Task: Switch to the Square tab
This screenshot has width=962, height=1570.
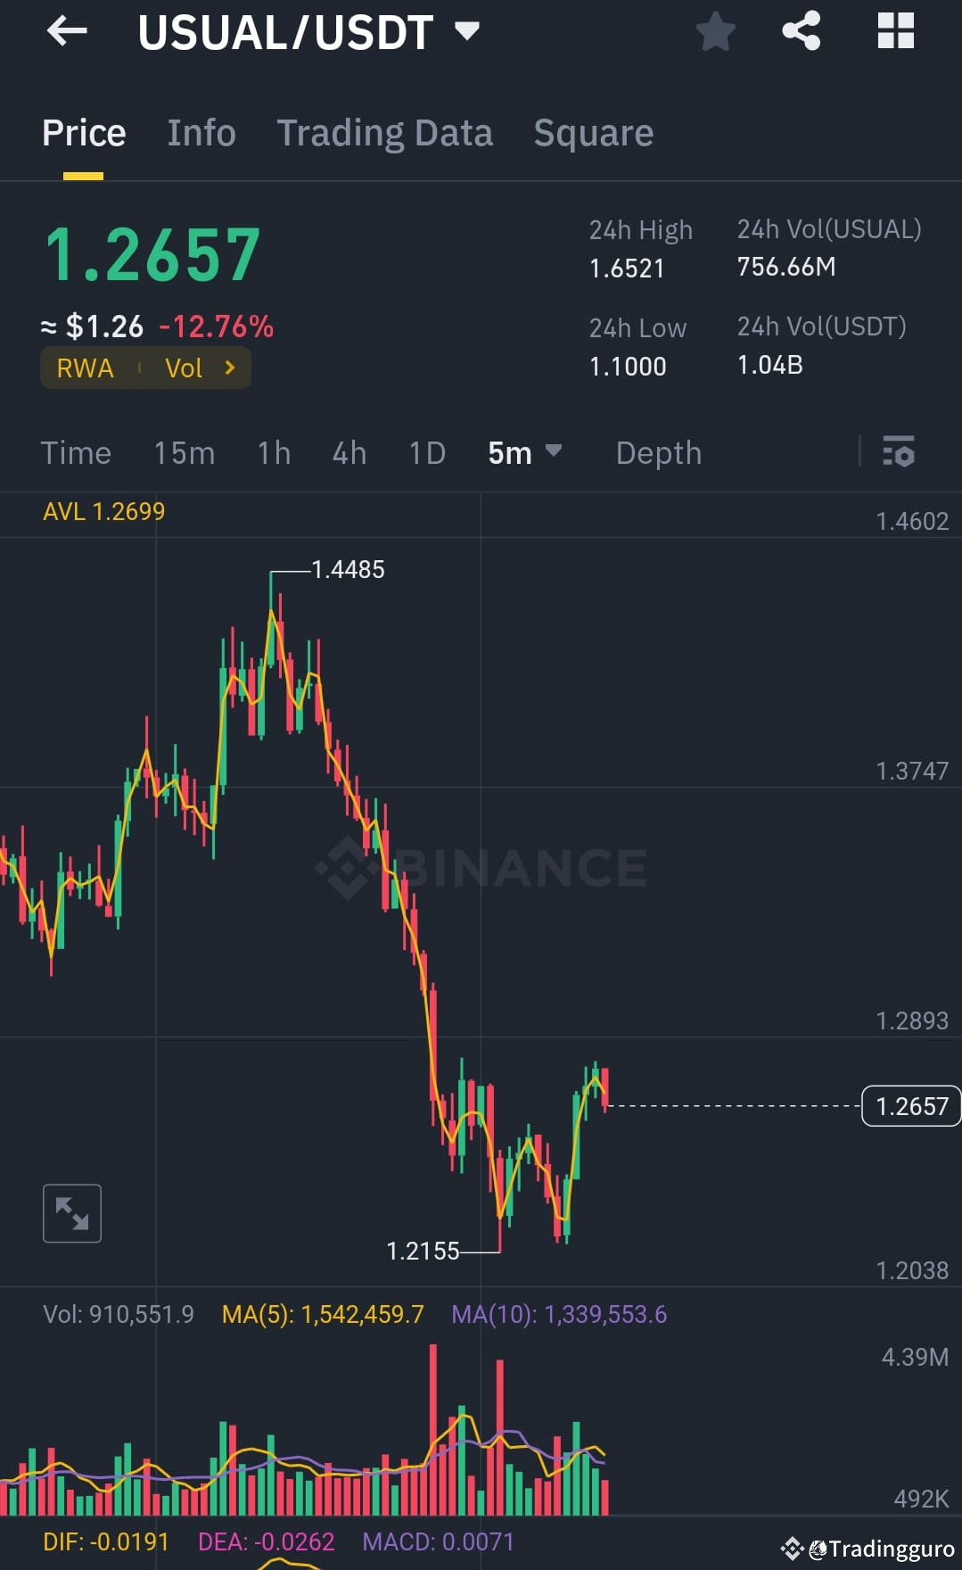Action: point(593,132)
